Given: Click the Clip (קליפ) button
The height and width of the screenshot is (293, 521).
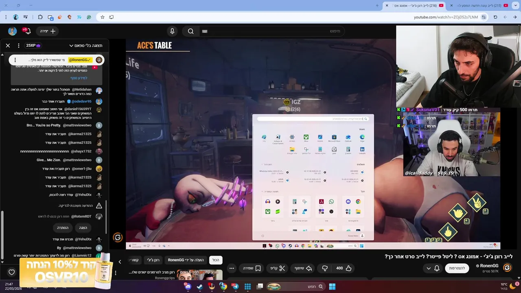Looking at the screenshot, I should point(278,268).
